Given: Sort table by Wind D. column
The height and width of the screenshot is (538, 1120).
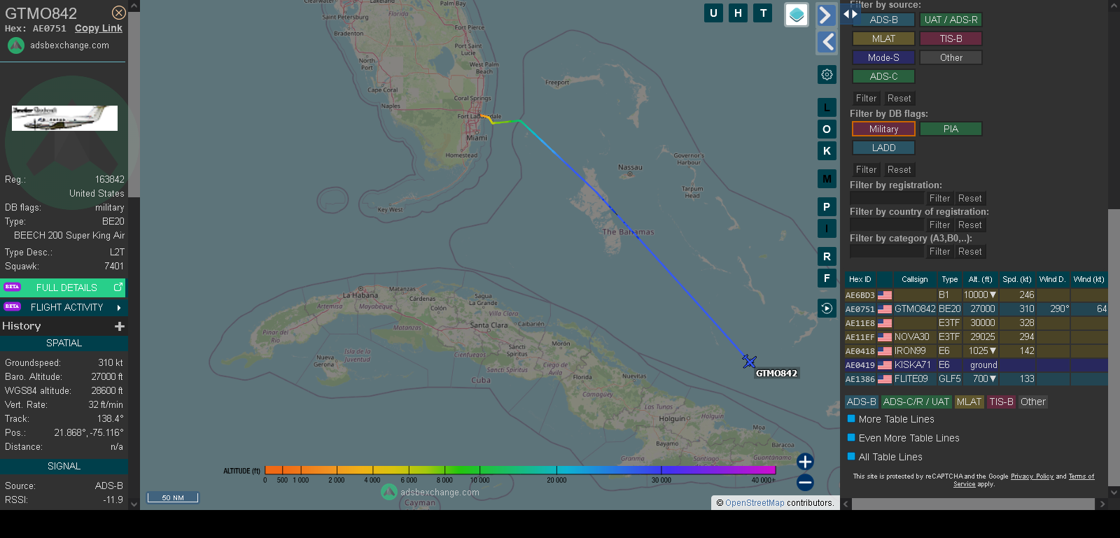Looking at the screenshot, I should pyautogui.click(x=1052, y=279).
